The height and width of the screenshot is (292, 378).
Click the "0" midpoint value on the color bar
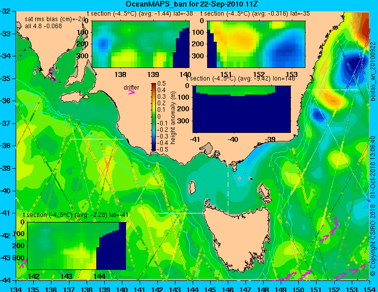[x=159, y=116]
